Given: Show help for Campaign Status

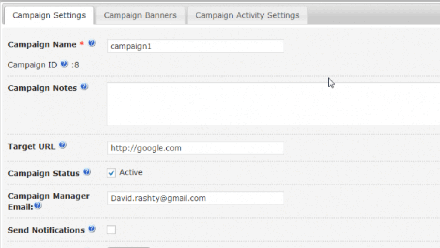Looking at the screenshot, I should tap(87, 172).
